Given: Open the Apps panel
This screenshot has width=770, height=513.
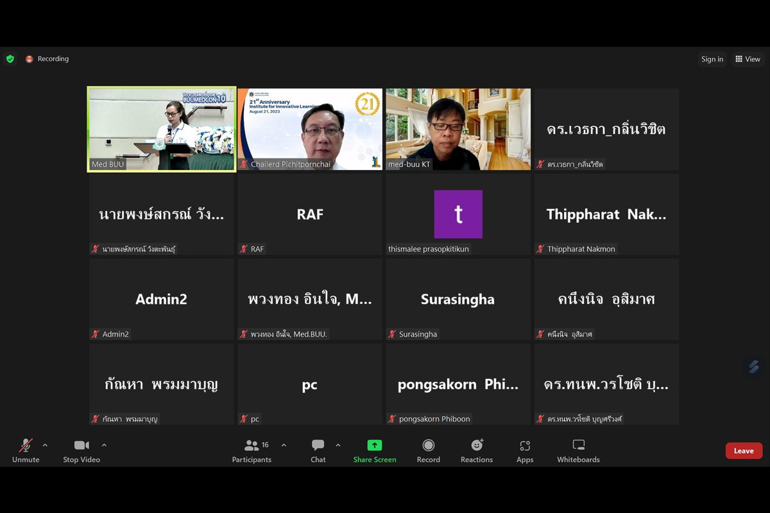Looking at the screenshot, I should 525,451.
